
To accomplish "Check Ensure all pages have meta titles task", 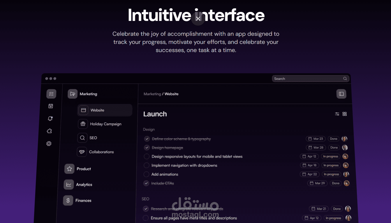I will click(146, 218).
